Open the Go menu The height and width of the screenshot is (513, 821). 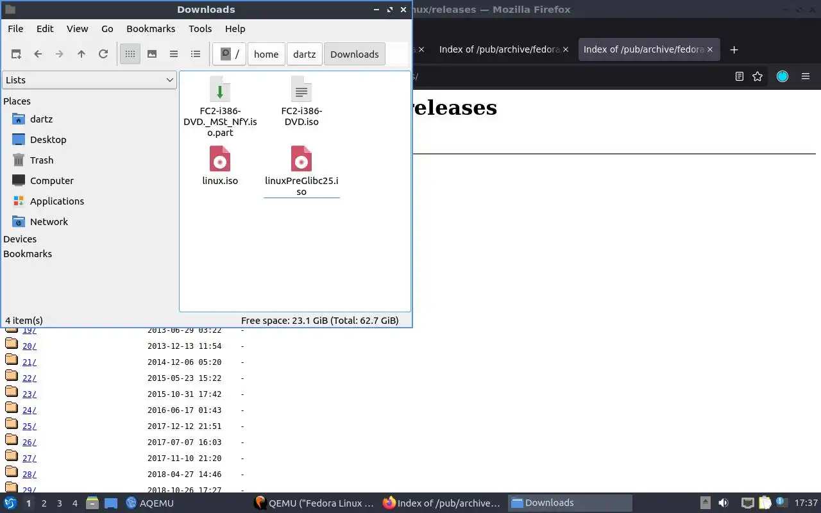[x=107, y=29]
